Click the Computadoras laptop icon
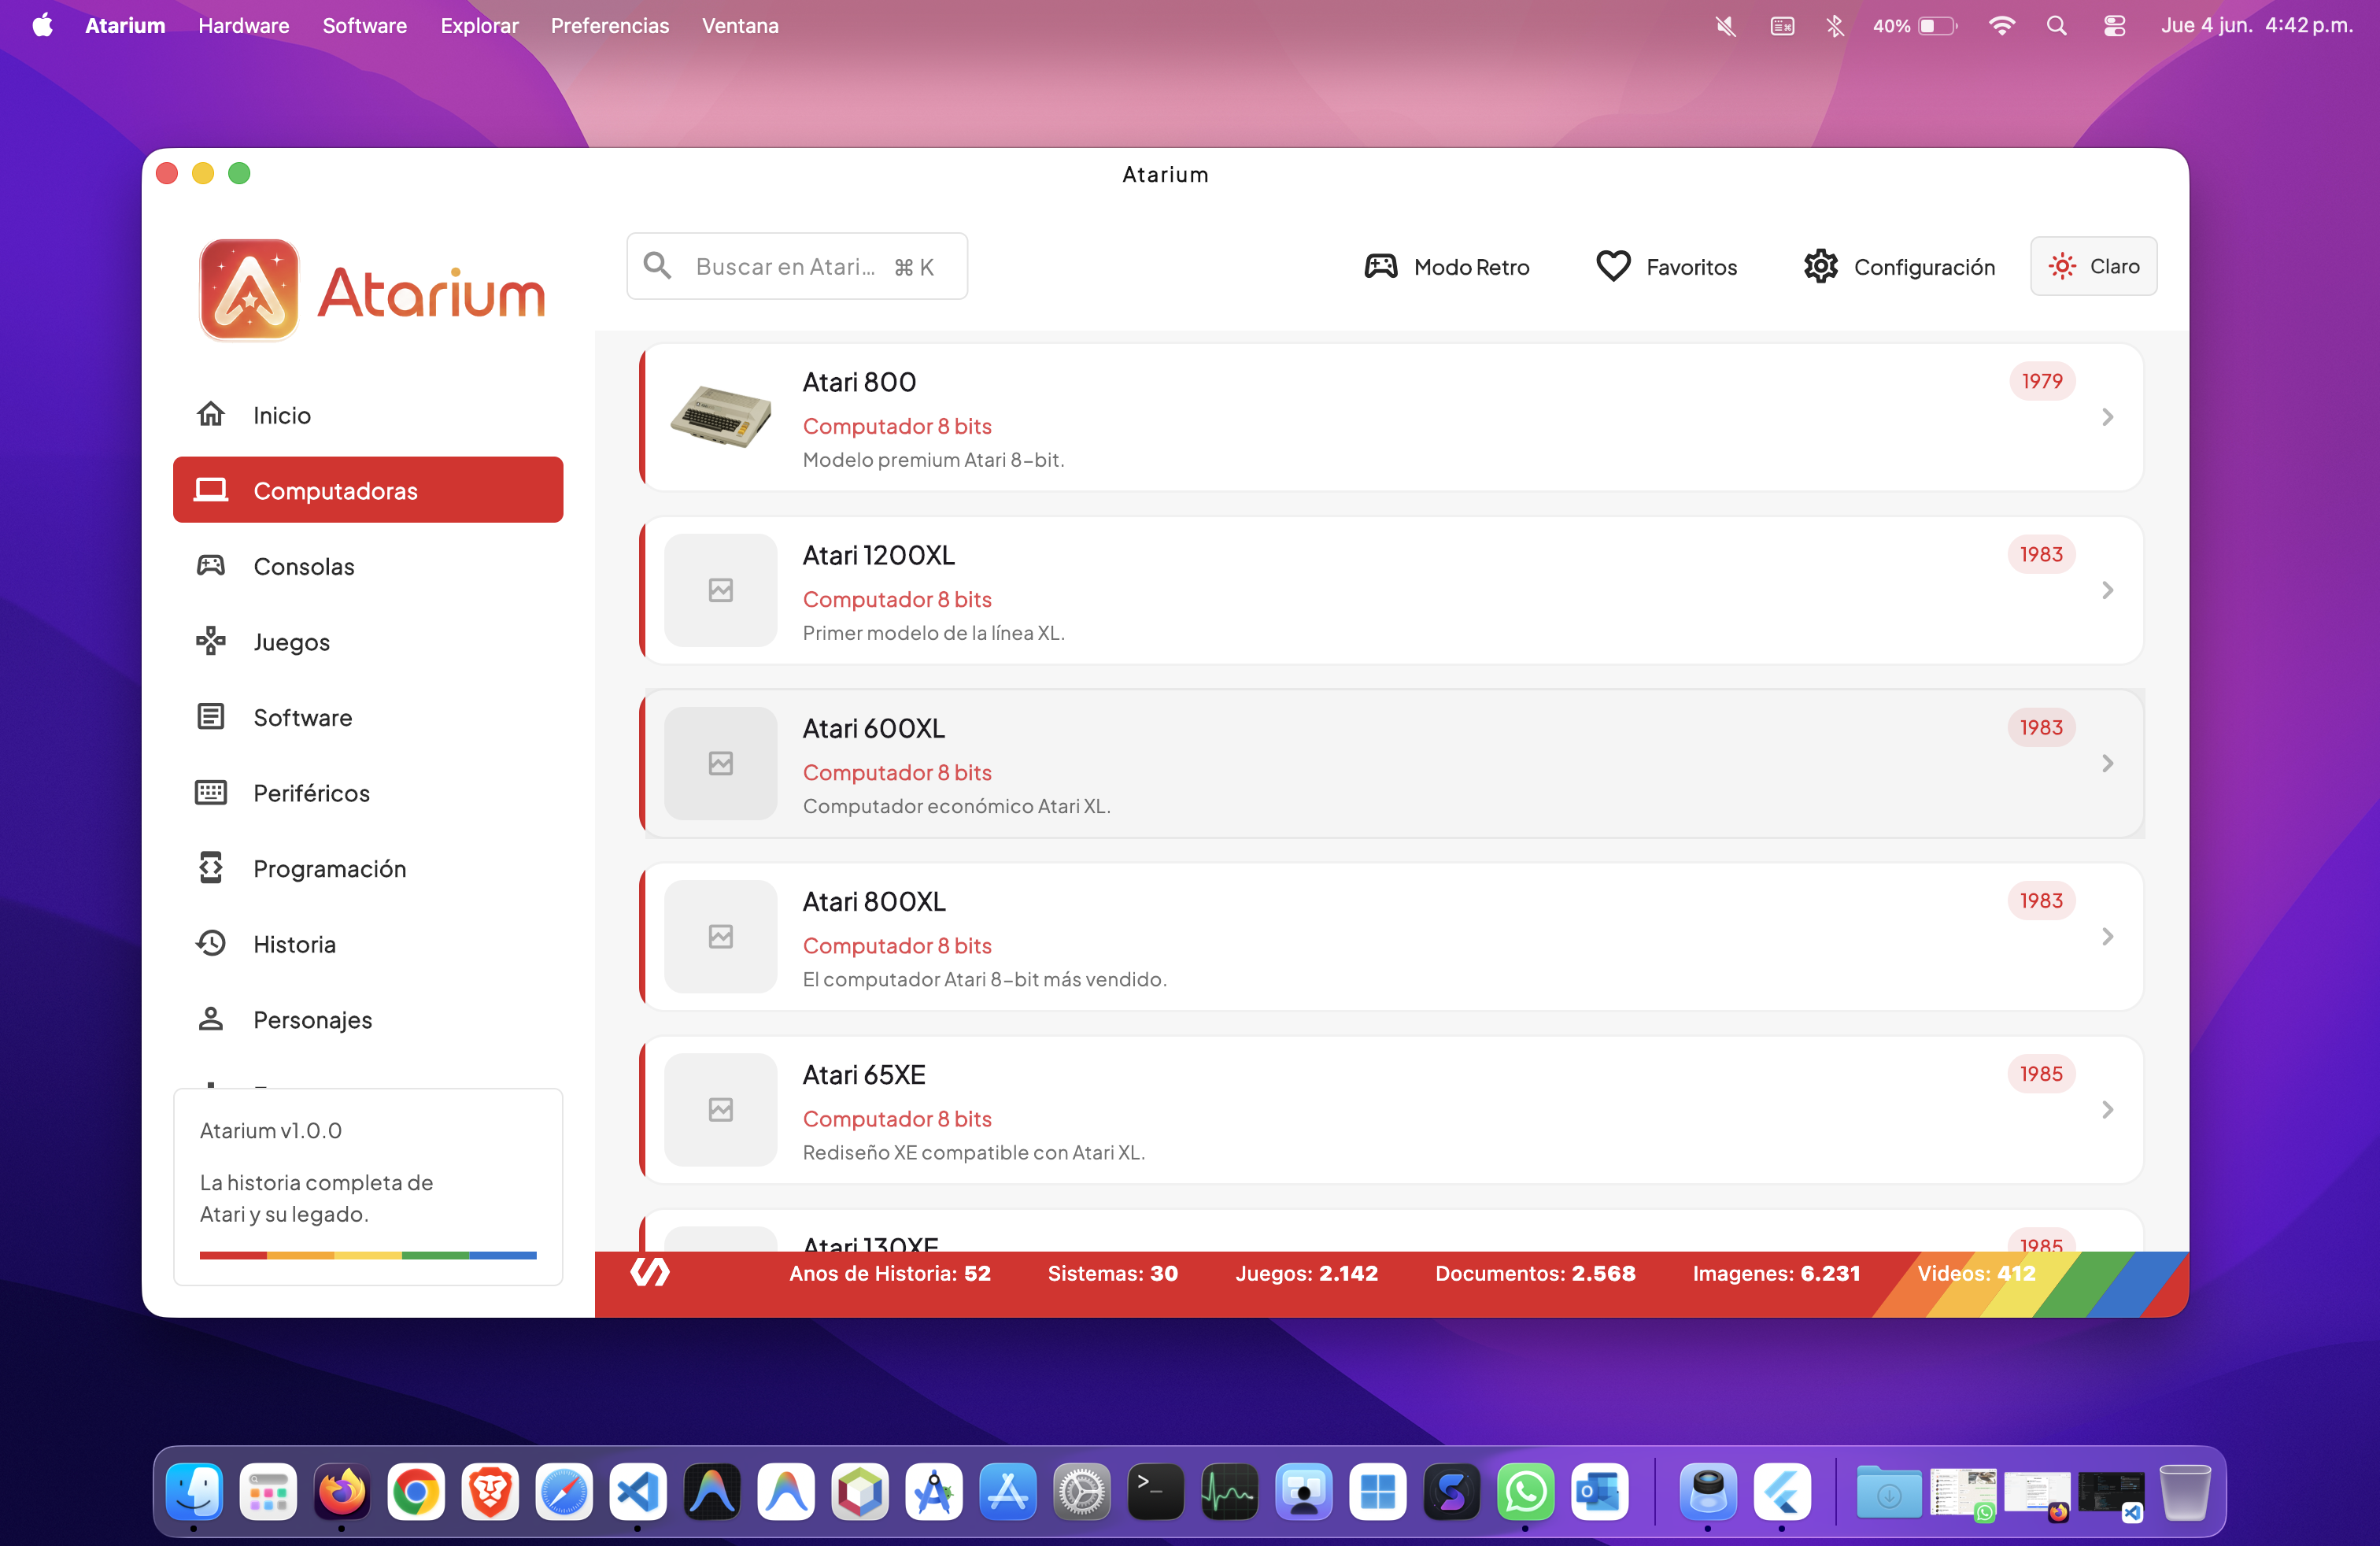 click(x=210, y=490)
